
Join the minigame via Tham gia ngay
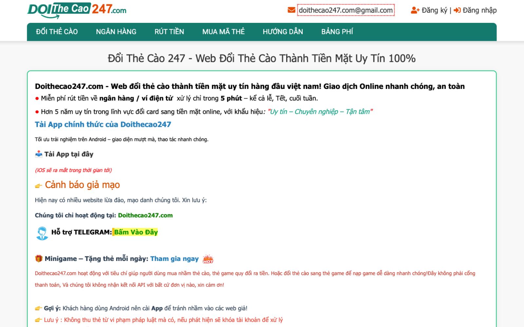[x=174, y=259]
